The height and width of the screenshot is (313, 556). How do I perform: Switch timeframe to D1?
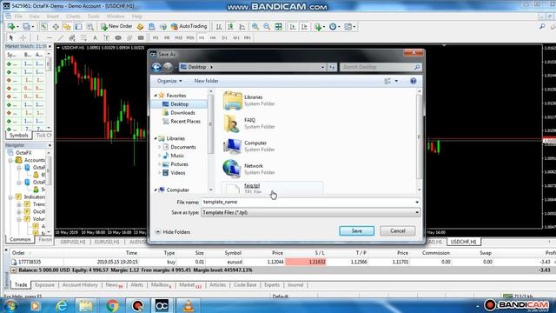[x=224, y=37]
